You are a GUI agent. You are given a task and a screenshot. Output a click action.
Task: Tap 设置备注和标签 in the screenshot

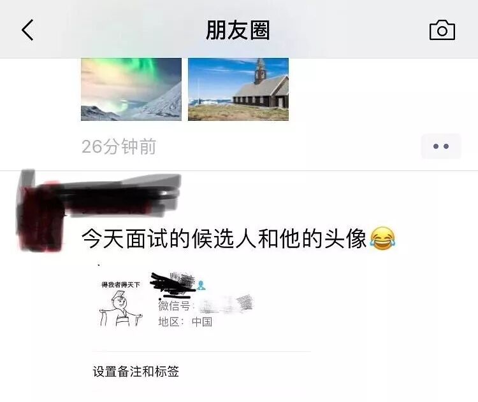(x=136, y=371)
